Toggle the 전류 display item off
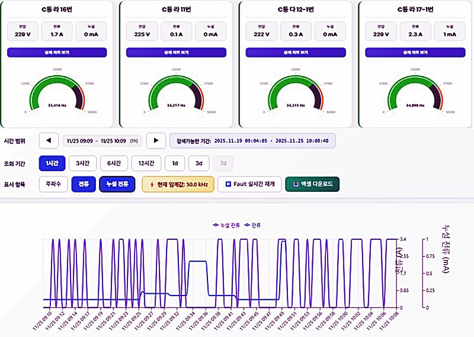This screenshot has width=474, height=337. coord(82,184)
